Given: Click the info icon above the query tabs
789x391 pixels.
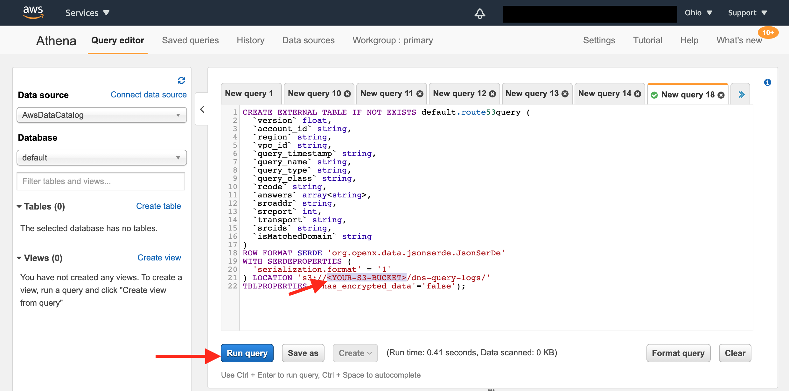Looking at the screenshot, I should coord(767,82).
